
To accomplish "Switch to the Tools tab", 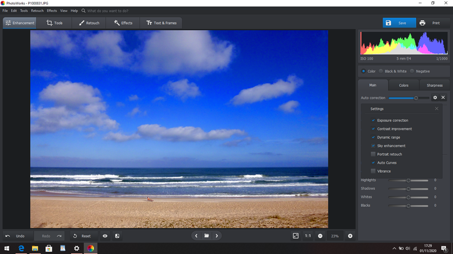I will coord(54,23).
